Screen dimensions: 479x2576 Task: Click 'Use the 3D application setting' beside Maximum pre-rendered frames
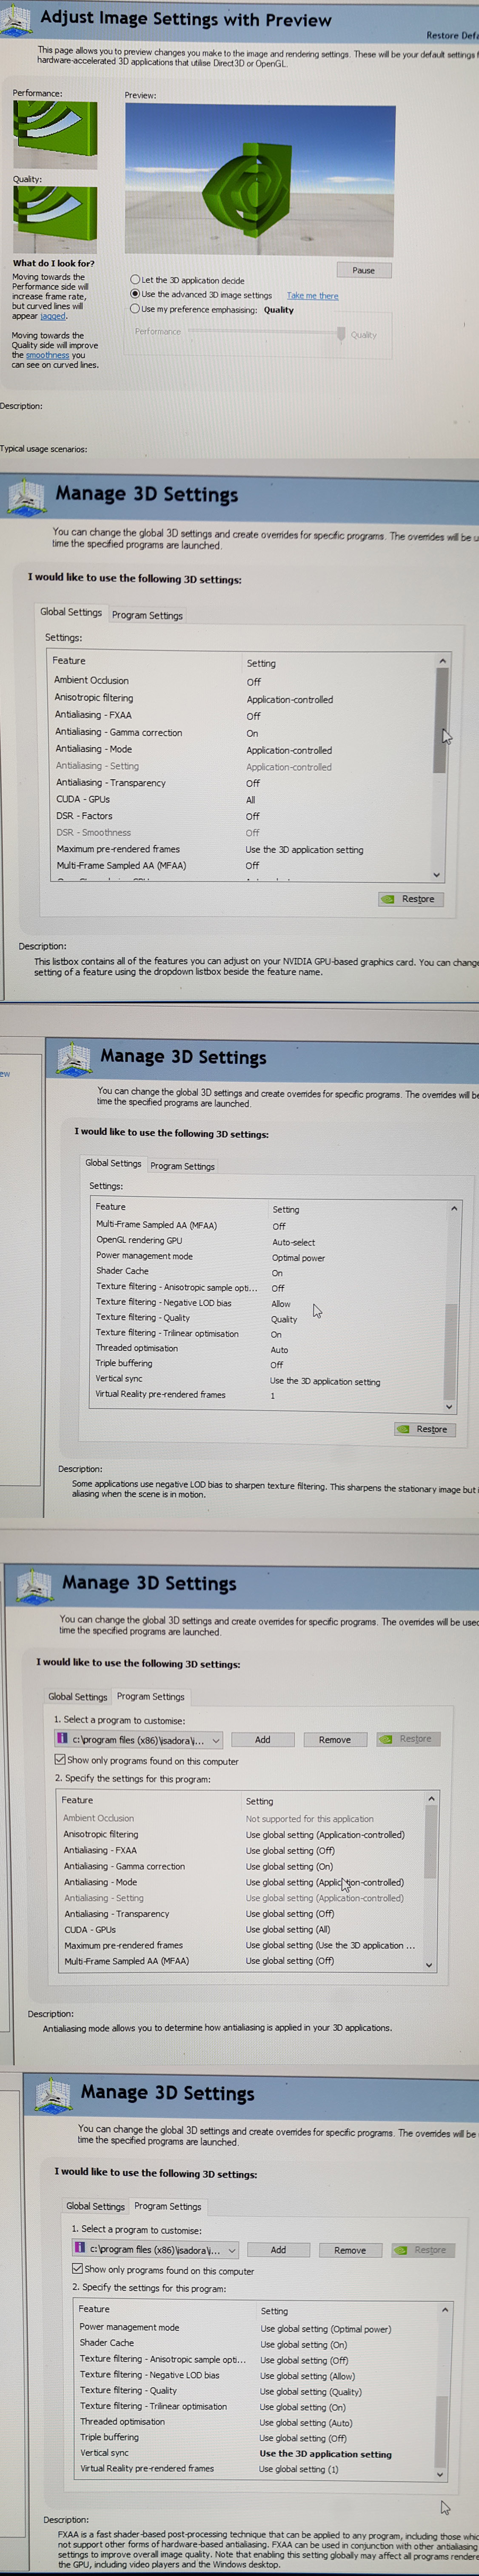coord(305,850)
